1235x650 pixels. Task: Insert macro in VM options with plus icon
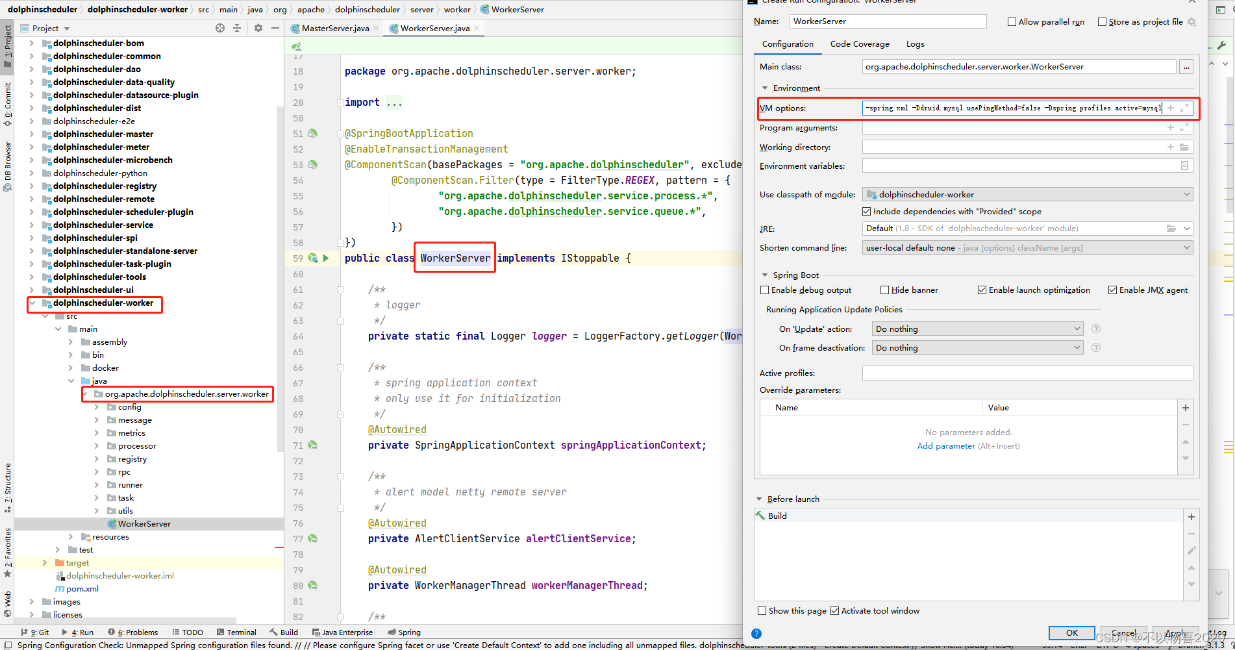coord(1171,108)
